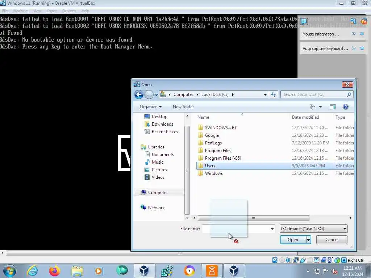Open the Organize dropdown menu
Image resolution: width=371 pixels, height=278 pixels.
pos(150,107)
